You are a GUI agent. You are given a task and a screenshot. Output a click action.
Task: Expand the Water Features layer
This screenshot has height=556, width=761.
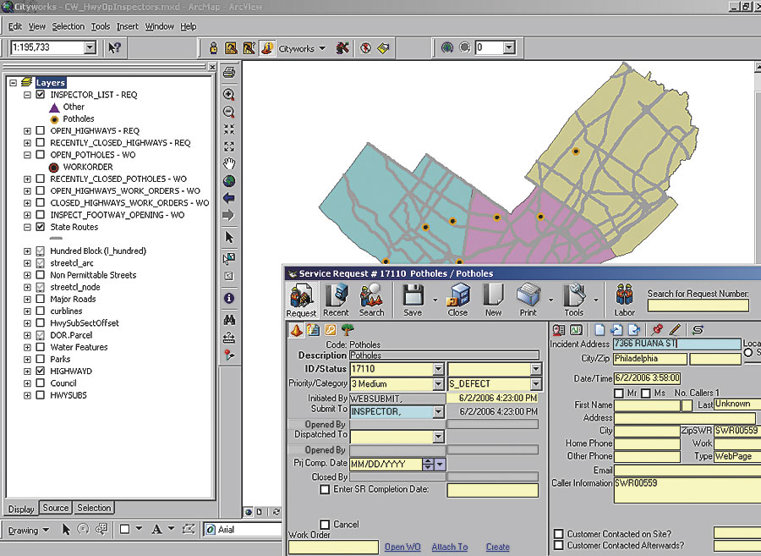27,347
